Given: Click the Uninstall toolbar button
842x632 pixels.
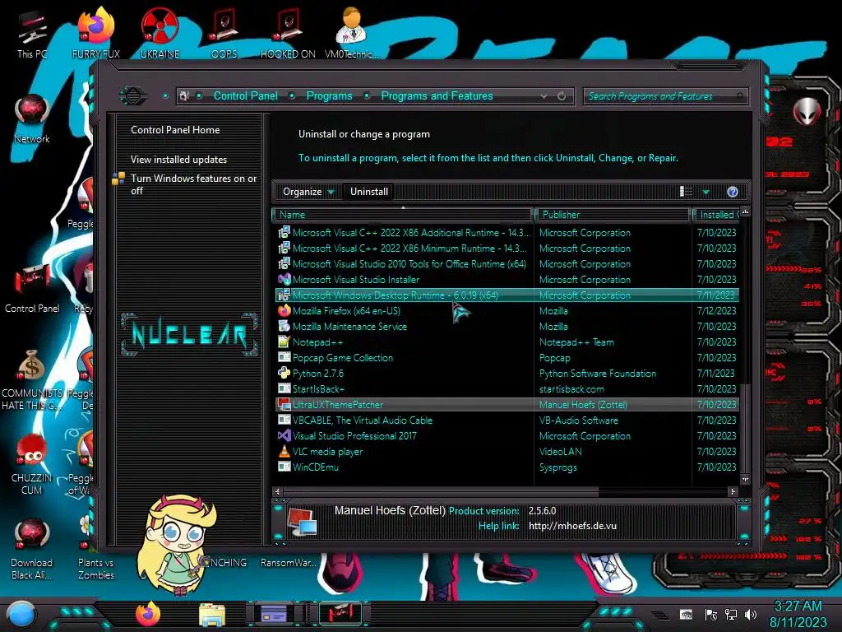Looking at the screenshot, I should [x=369, y=192].
